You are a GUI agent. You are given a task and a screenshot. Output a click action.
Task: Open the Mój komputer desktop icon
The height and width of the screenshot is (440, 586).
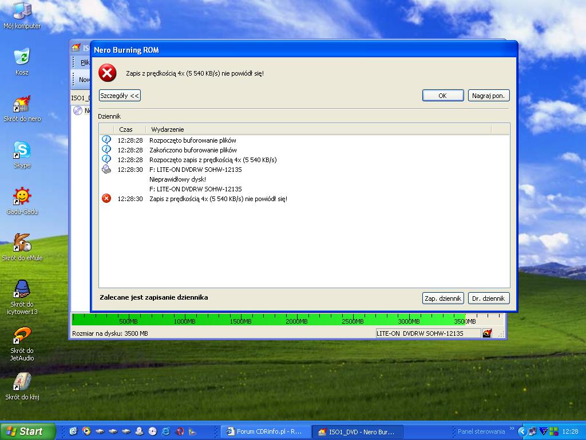(22, 15)
